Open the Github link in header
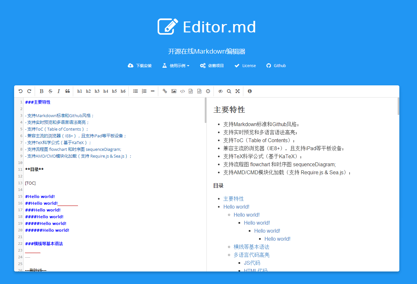 click(x=276, y=66)
